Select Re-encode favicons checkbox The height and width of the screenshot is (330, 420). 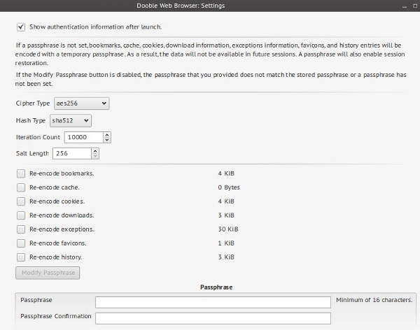(20, 243)
